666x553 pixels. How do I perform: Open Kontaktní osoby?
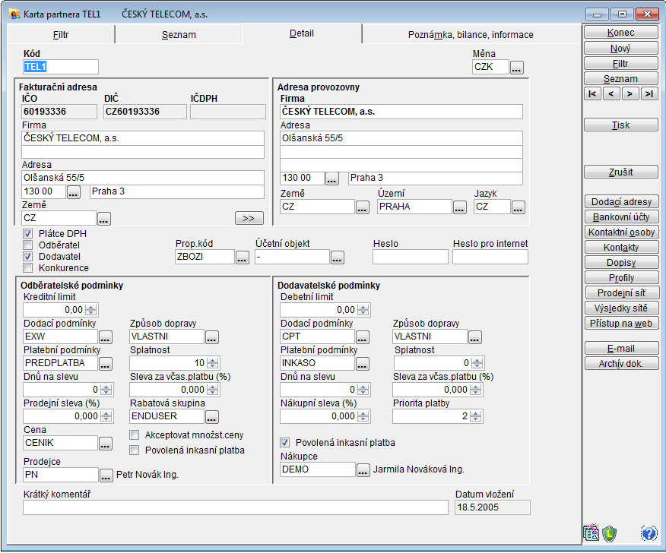click(x=622, y=232)
